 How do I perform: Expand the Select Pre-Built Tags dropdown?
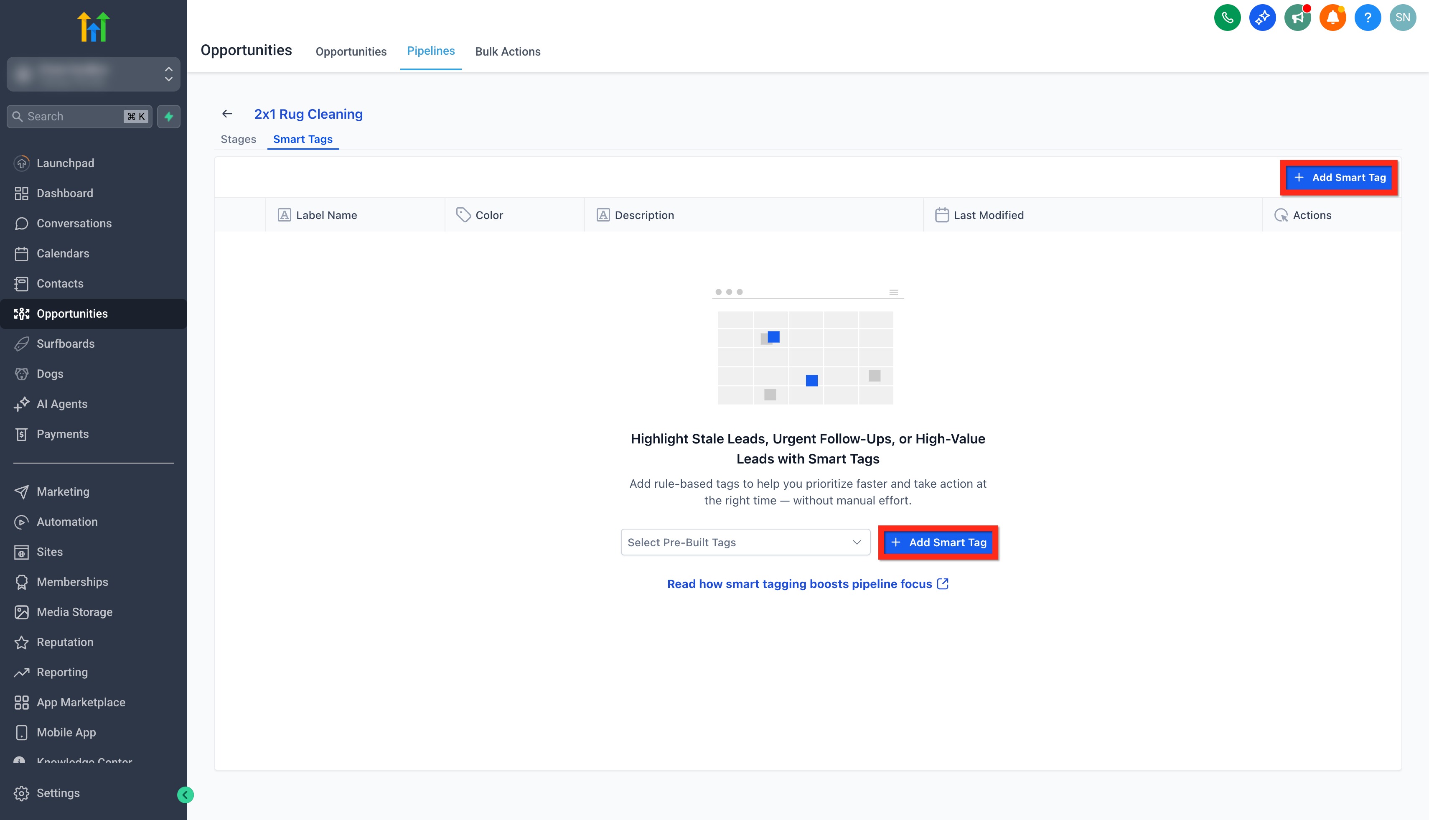[745, 542]
